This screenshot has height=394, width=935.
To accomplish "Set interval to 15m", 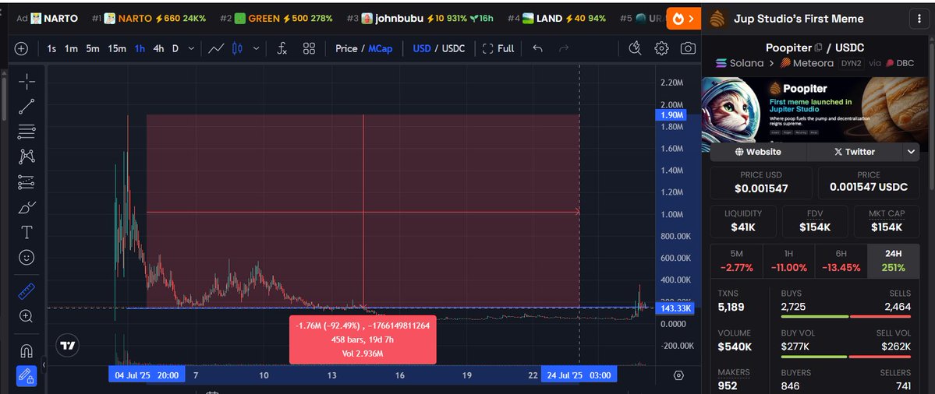I will tap(117, 49).
